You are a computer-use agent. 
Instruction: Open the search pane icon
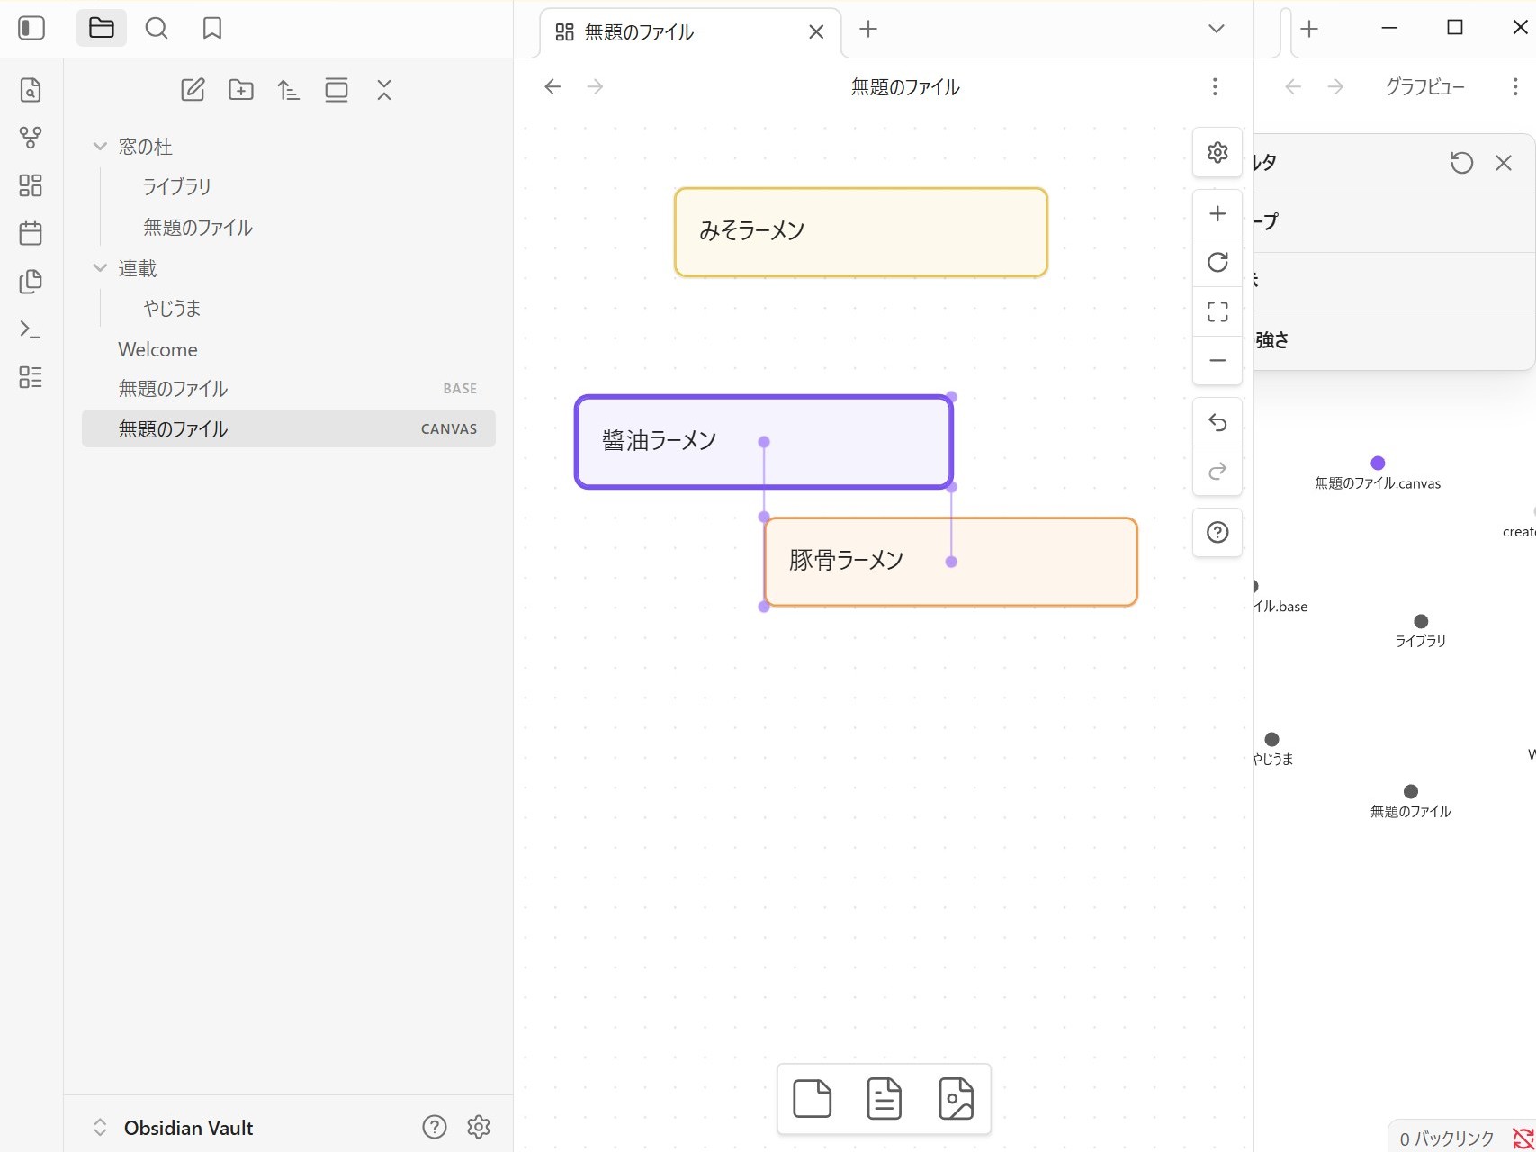[x=157, y=29]
